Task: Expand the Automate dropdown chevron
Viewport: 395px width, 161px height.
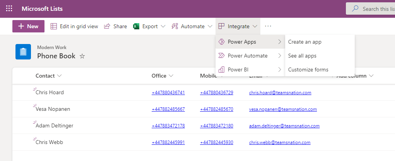Action: (x=210, y=26)
